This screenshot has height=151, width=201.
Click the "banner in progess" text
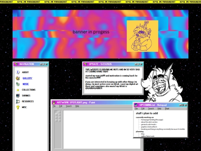point(91,32)
